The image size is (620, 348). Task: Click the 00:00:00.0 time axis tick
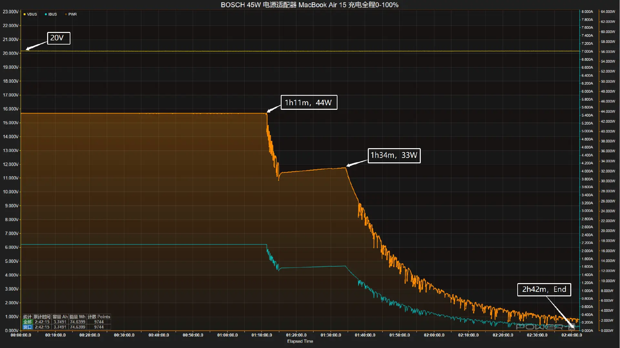pyautogui.click(x=21, y=335)
